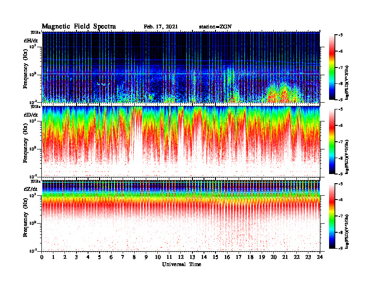Image resolution: width=381 pixels, height=295 pixels.
Task: Click the "-6" tick on dZ/dt color scale
Action: (341, 200)
